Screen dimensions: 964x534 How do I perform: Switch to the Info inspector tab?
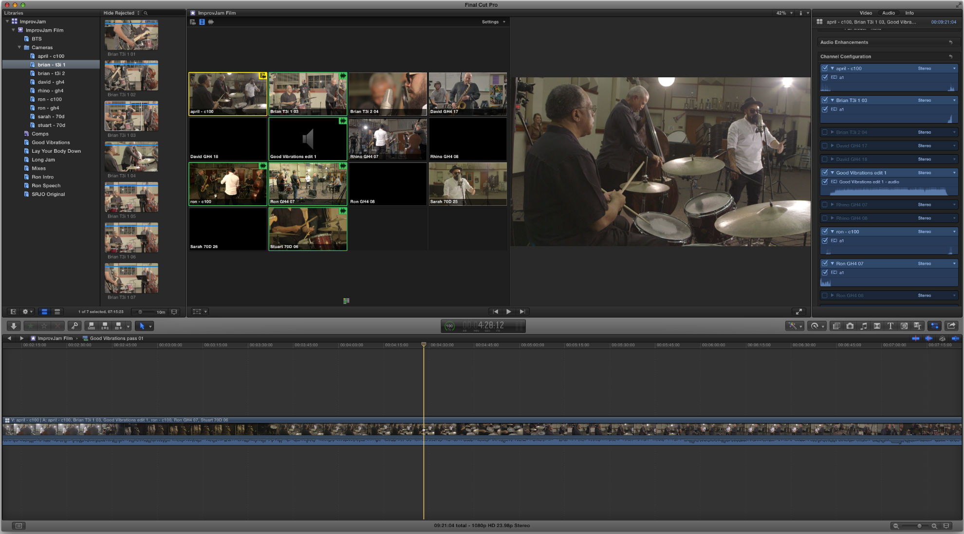(909, 13)
